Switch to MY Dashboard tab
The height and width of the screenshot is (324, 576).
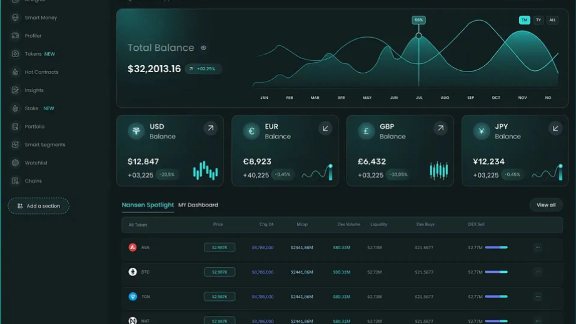tap(198, 205)
